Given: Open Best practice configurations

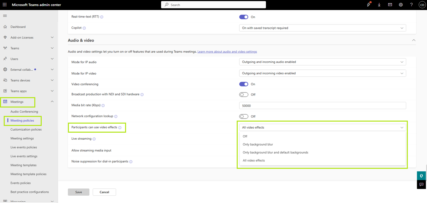Looking at the screenshot, I should click(30, 192).
